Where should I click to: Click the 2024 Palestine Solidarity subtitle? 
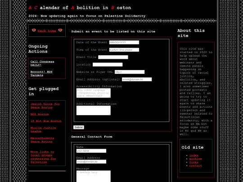point(87,16)
